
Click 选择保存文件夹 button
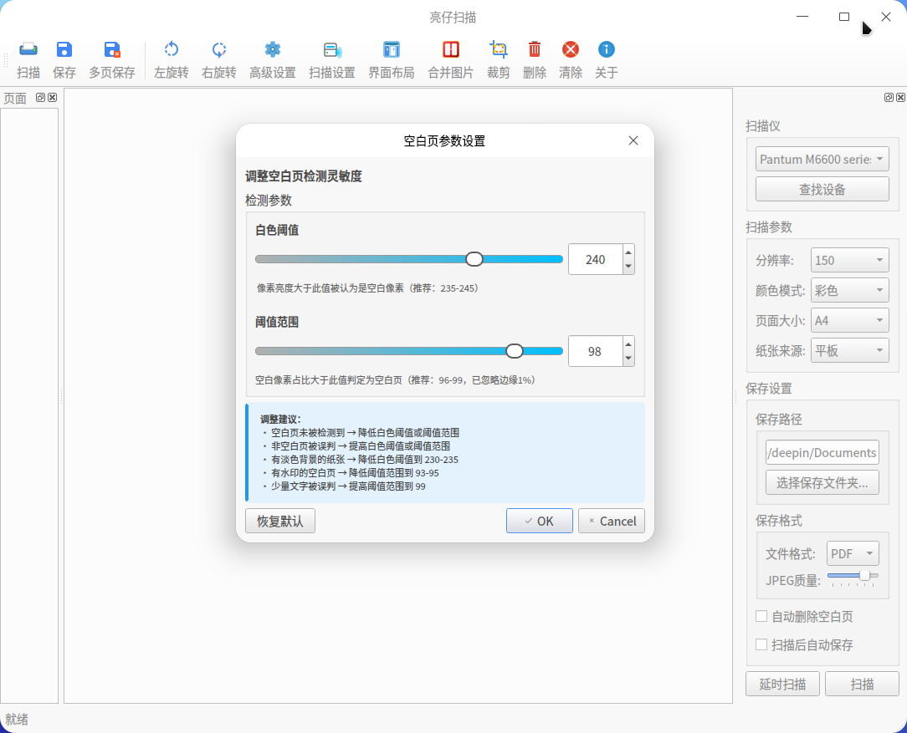822,482
